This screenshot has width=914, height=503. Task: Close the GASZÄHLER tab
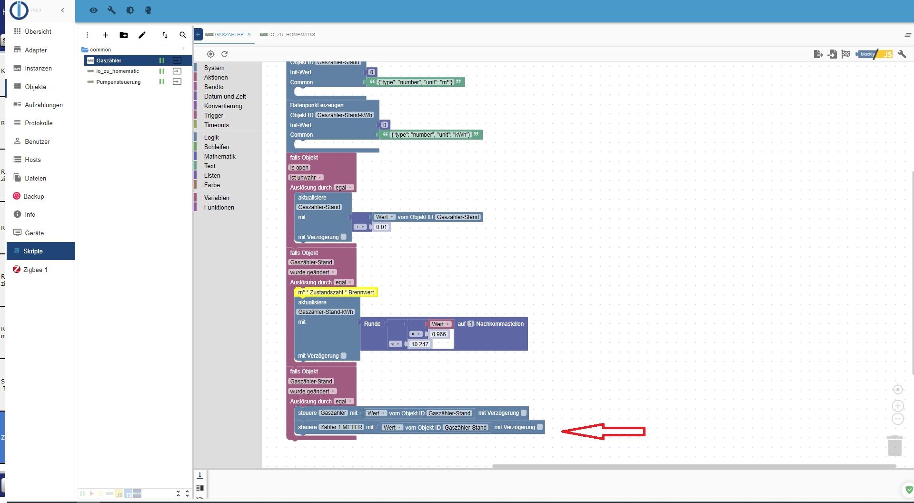[249, 34]
